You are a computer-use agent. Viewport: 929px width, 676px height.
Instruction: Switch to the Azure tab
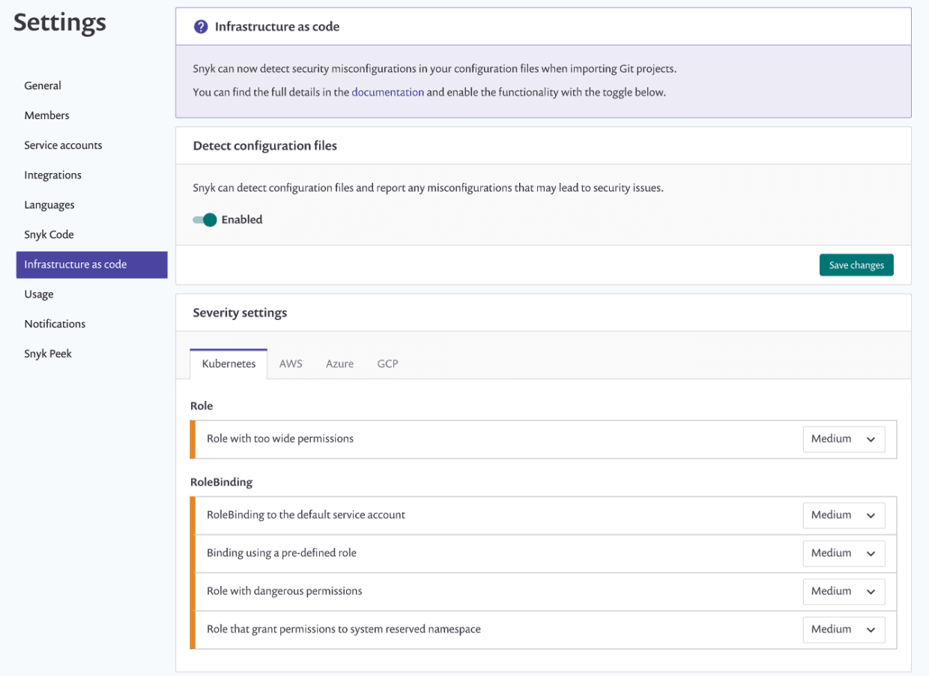339,363
